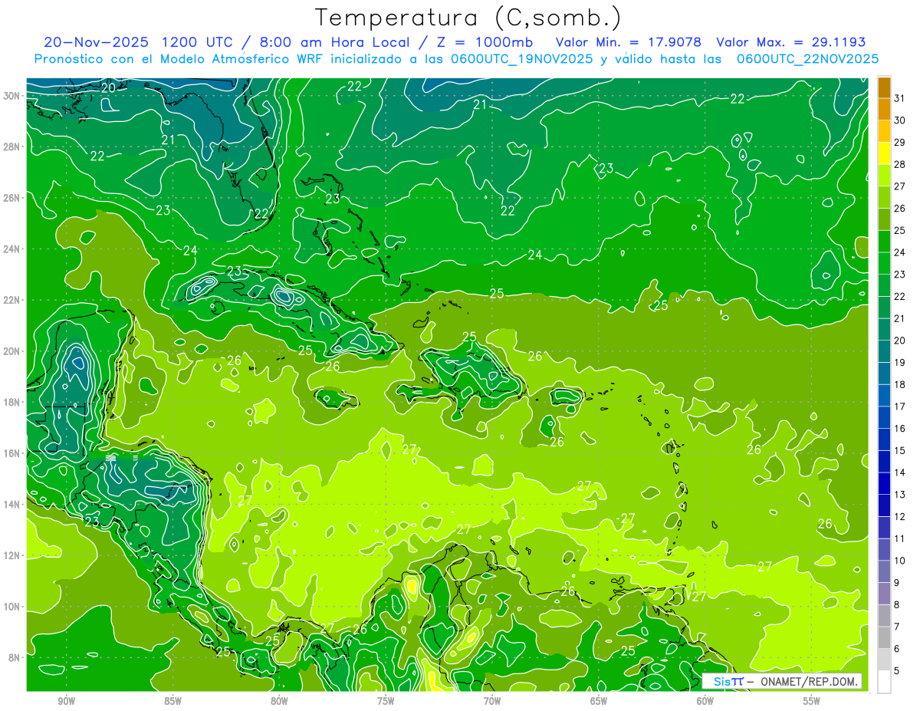920x711 pixels.
Task: Click the 14N latitude axis label
Action: pyautogui.click(x=11, y=504)
